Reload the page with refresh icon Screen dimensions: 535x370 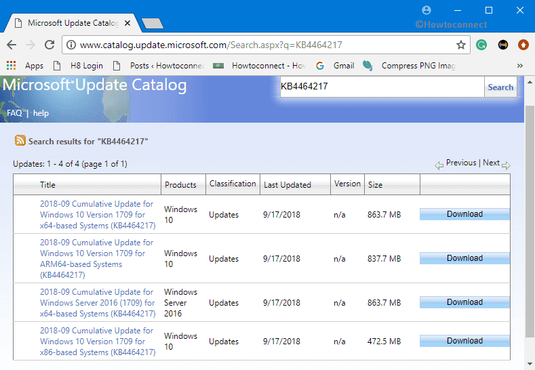[49, 45]
